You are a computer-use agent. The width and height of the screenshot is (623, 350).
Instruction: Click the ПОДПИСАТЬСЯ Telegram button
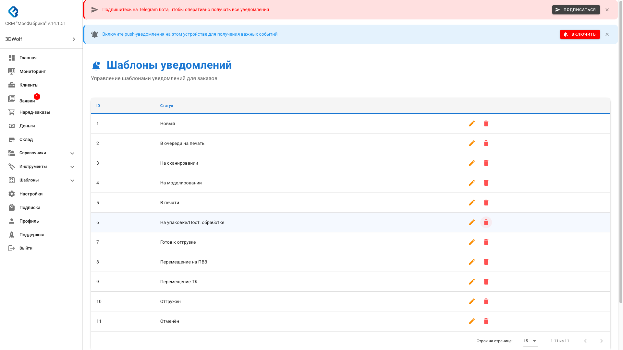coord(576,10)
